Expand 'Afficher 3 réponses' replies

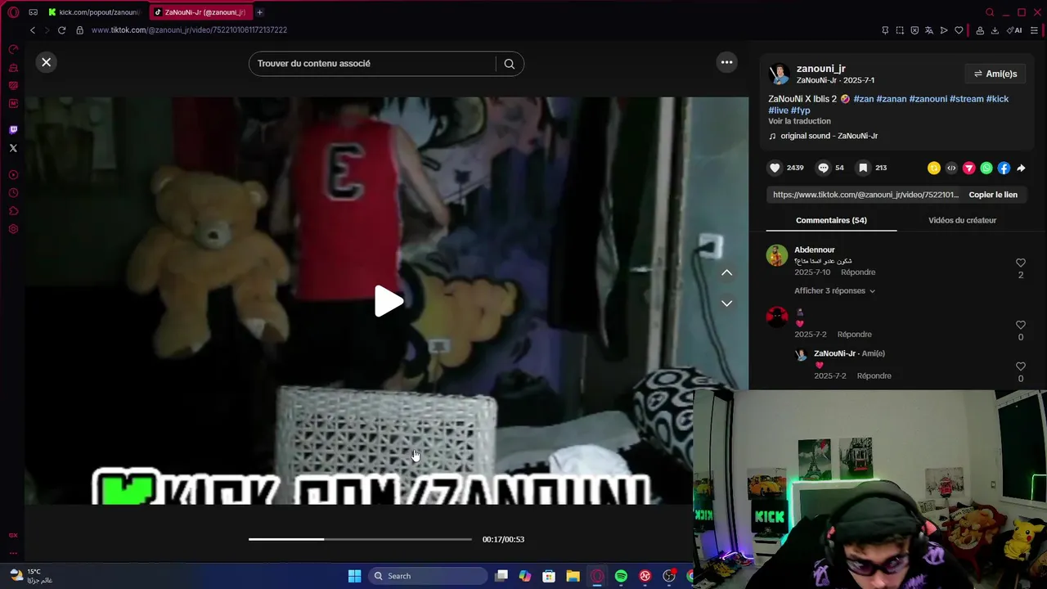point(834,291)
